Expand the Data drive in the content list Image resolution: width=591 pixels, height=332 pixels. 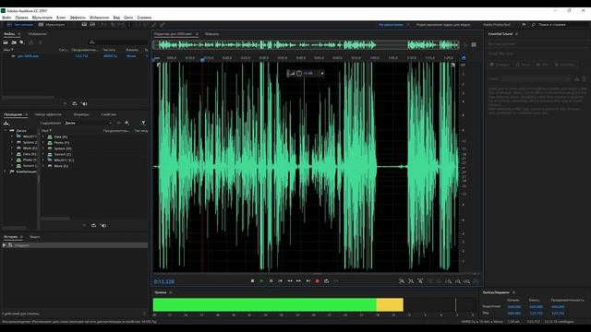(x=43, y=137)
